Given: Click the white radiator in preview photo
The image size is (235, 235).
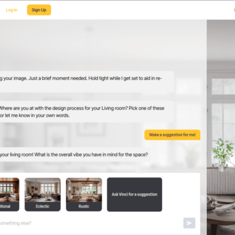Looking at the screenshot, I should [221, 181].
